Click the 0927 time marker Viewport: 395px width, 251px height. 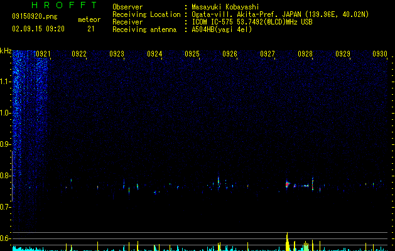(268, 54)
